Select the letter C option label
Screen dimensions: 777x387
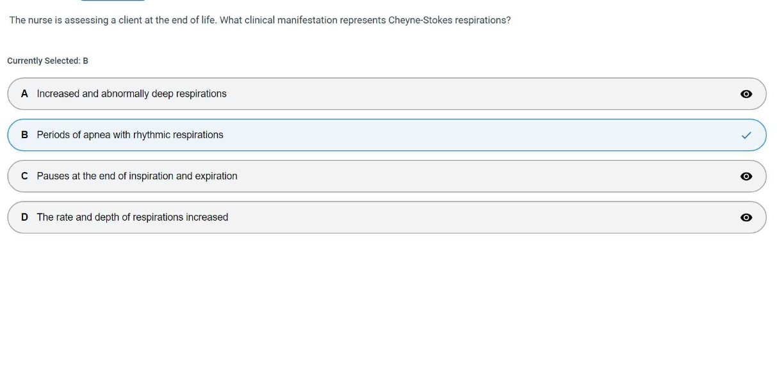(x=24, y=176)
